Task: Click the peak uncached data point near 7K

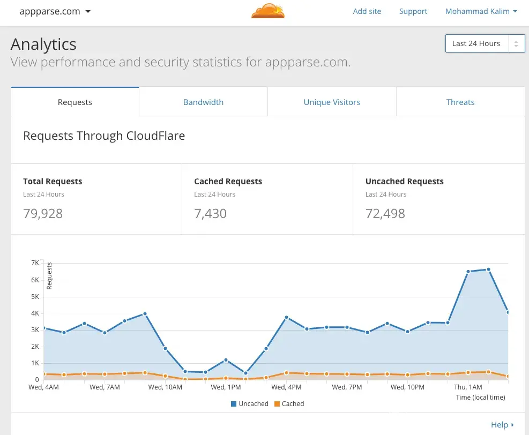Action: [488, 269]
